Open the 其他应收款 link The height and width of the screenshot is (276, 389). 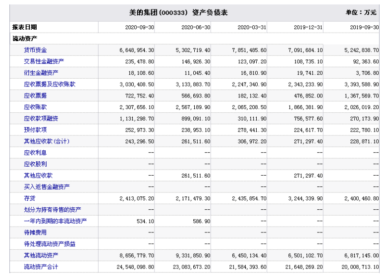click(38, 176)
